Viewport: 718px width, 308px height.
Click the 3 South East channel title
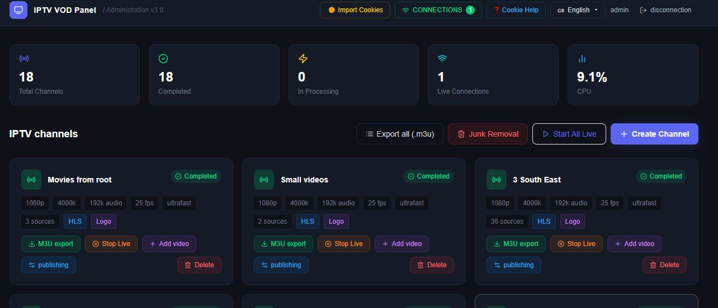537,180
